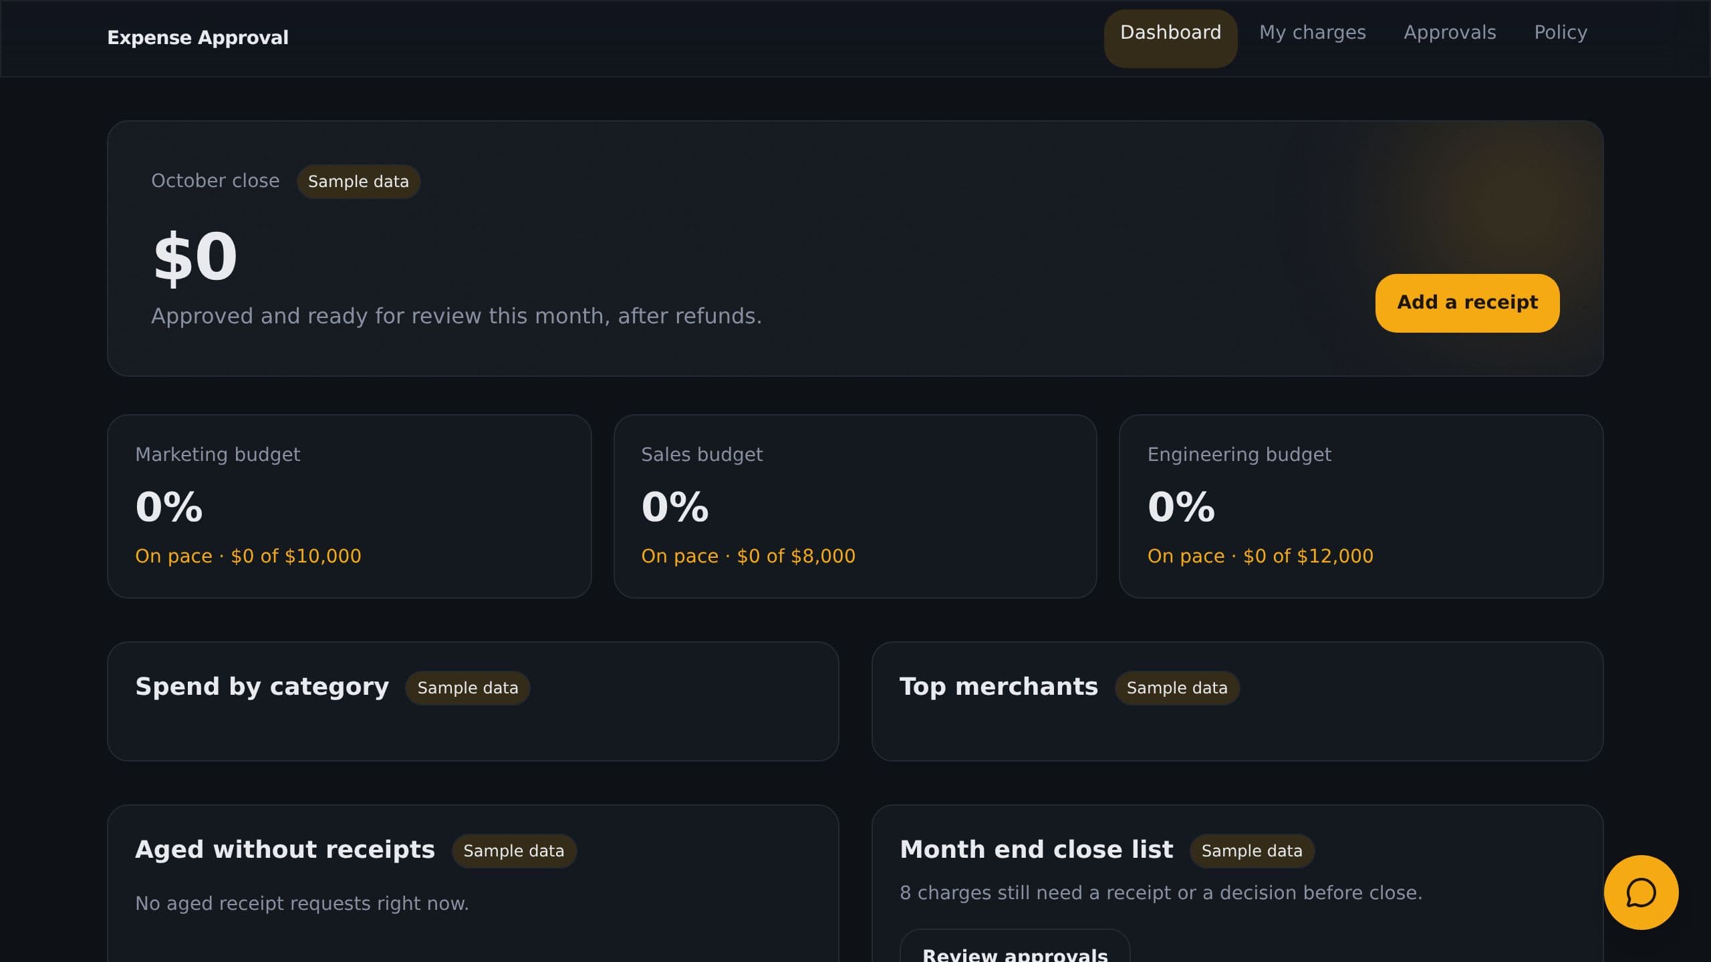1711x962 pixels.
Task: Click Sample data badge by Aged without receipts
Action: [513, 851]
